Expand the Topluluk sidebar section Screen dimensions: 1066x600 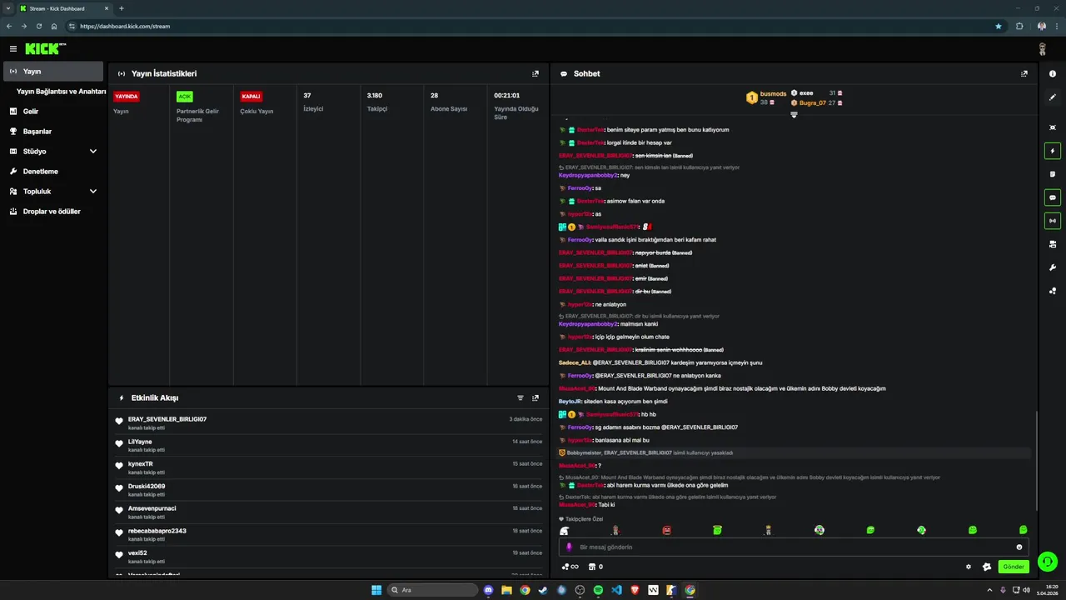tap(53, 192)
